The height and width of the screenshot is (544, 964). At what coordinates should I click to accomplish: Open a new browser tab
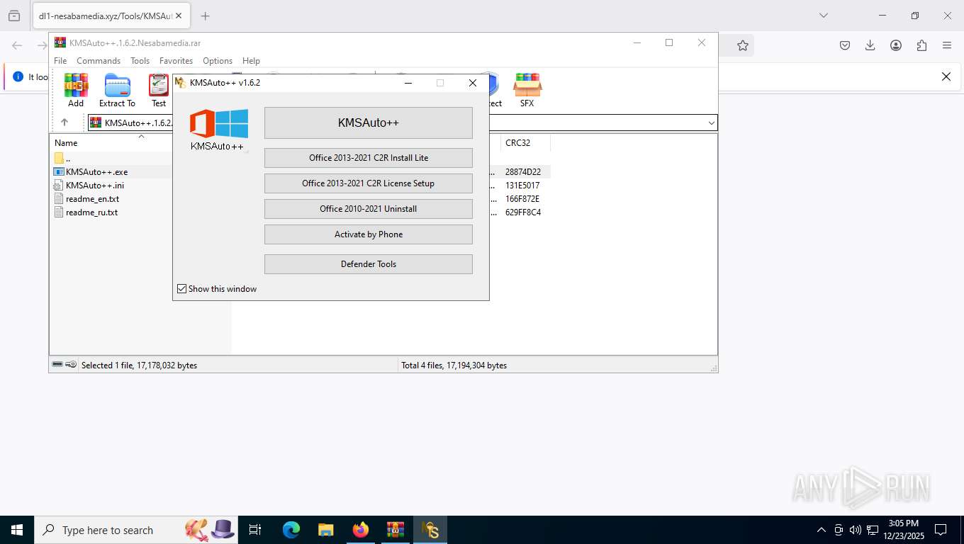point(205,16)
